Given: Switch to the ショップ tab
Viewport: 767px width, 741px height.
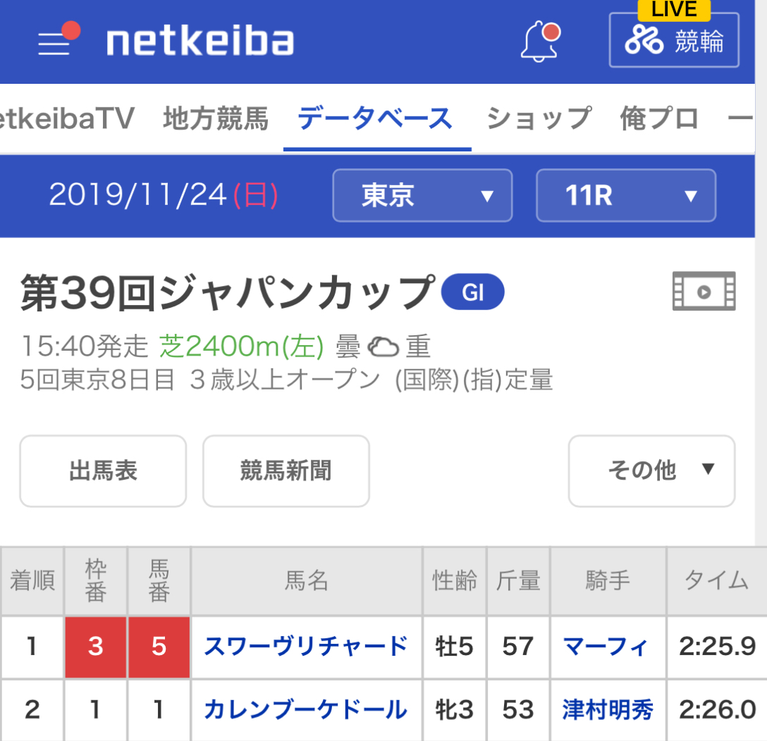Looking at the screenshot, I should pos(539,119).
